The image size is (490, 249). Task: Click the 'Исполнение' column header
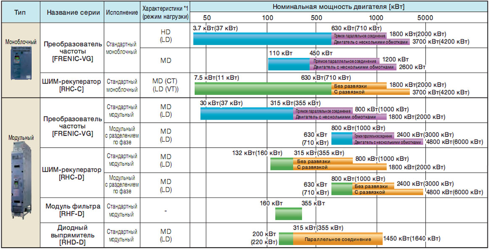[122, 13]
